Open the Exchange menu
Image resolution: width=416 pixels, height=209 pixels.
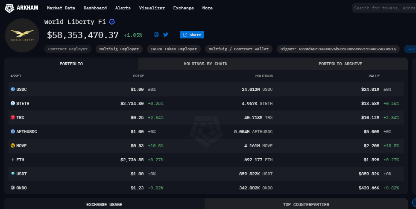184,8
